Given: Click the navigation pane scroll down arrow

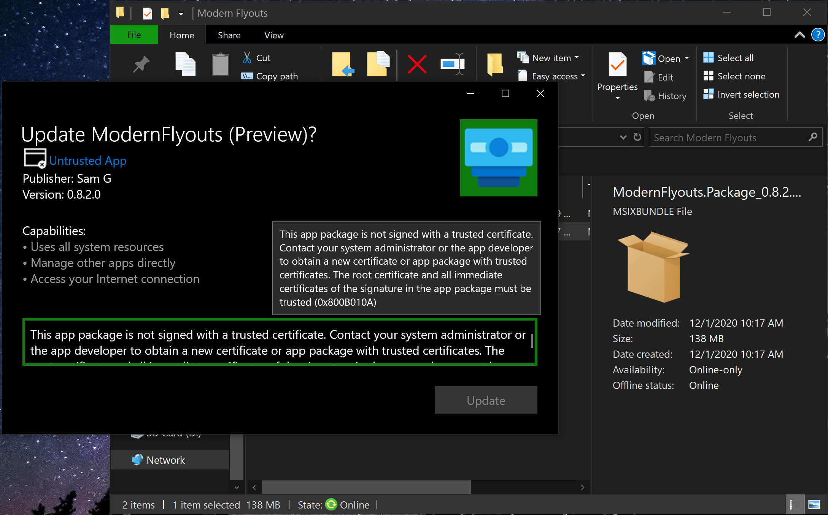Looking at the screenshot, I should tap(237, 487).
